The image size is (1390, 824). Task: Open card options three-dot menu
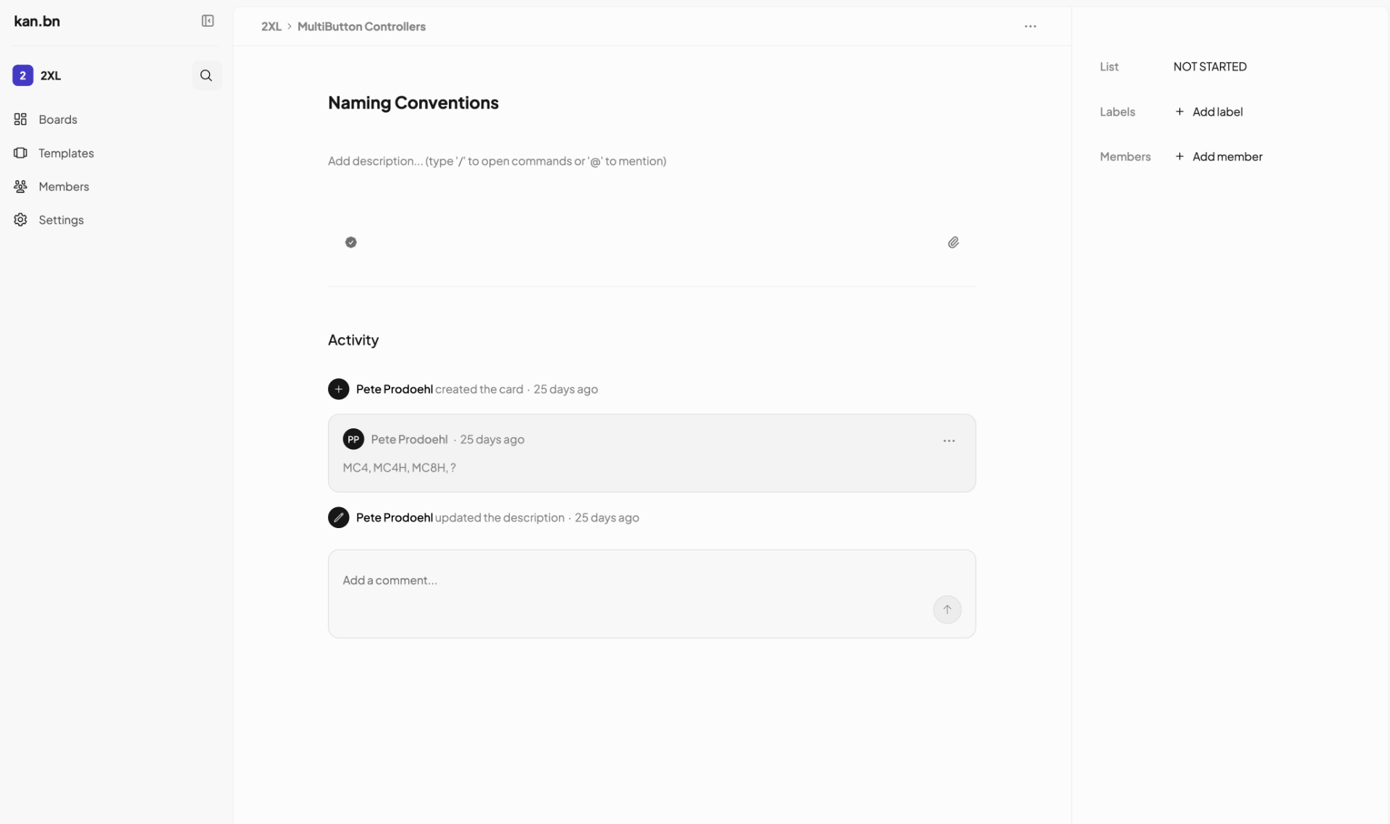1030,26
